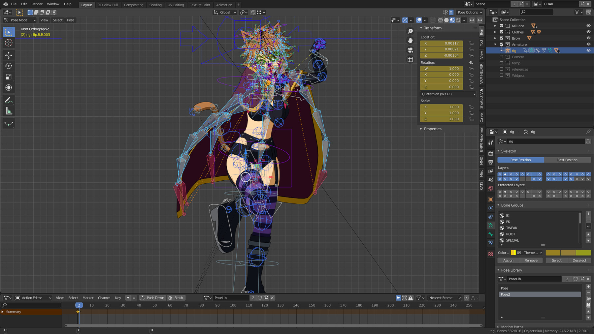Click the Rest Position button

(x=567, y=160)
